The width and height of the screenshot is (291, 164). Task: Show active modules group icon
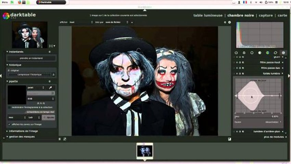(x=236, y=53)
